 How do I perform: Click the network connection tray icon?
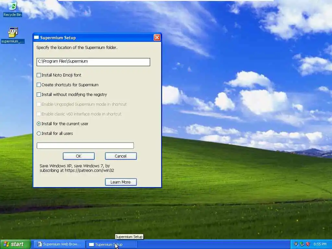pyautogui.click(x=302, y=244)
